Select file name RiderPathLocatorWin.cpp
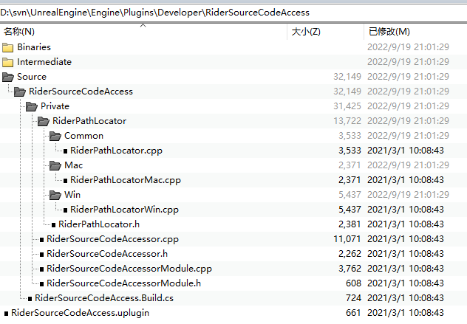The image size is (467, 324). [x=124, y=210]
